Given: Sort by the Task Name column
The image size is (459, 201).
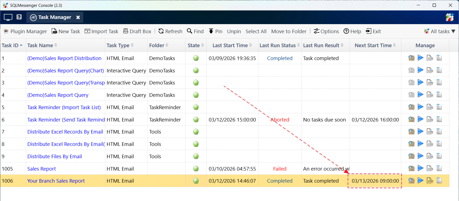Looking at the screenshot, I should coord(42,45).
